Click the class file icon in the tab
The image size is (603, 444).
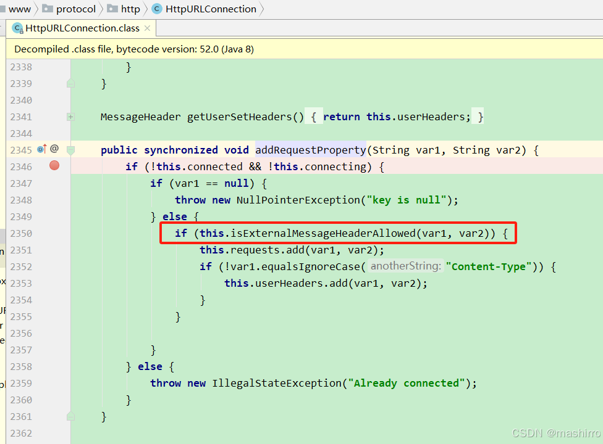18,28
